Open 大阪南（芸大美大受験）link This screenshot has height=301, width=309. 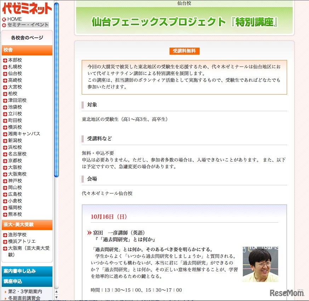pos(29,251)
